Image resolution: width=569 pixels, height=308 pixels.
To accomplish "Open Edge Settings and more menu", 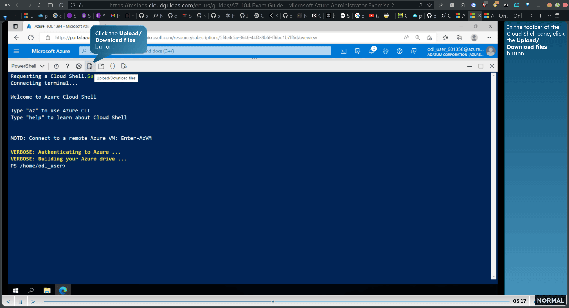I will click(489, 37).
